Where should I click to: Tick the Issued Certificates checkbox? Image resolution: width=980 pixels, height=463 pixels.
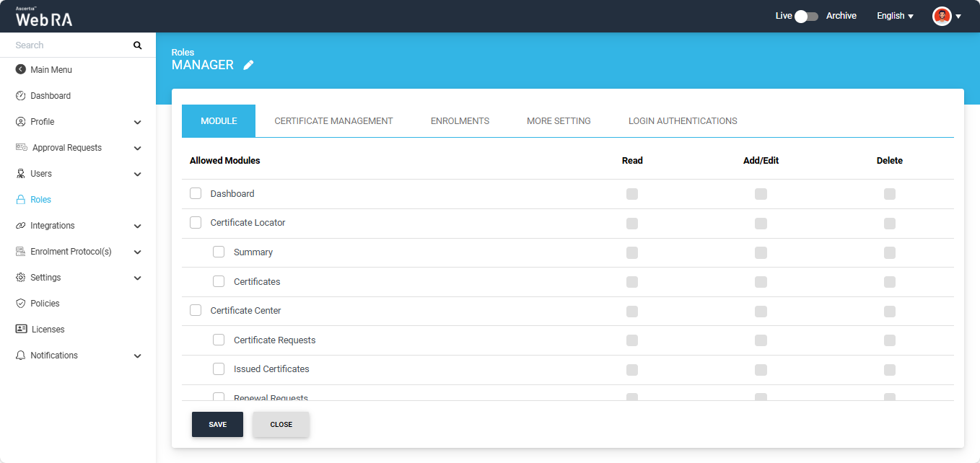point(219,369)
